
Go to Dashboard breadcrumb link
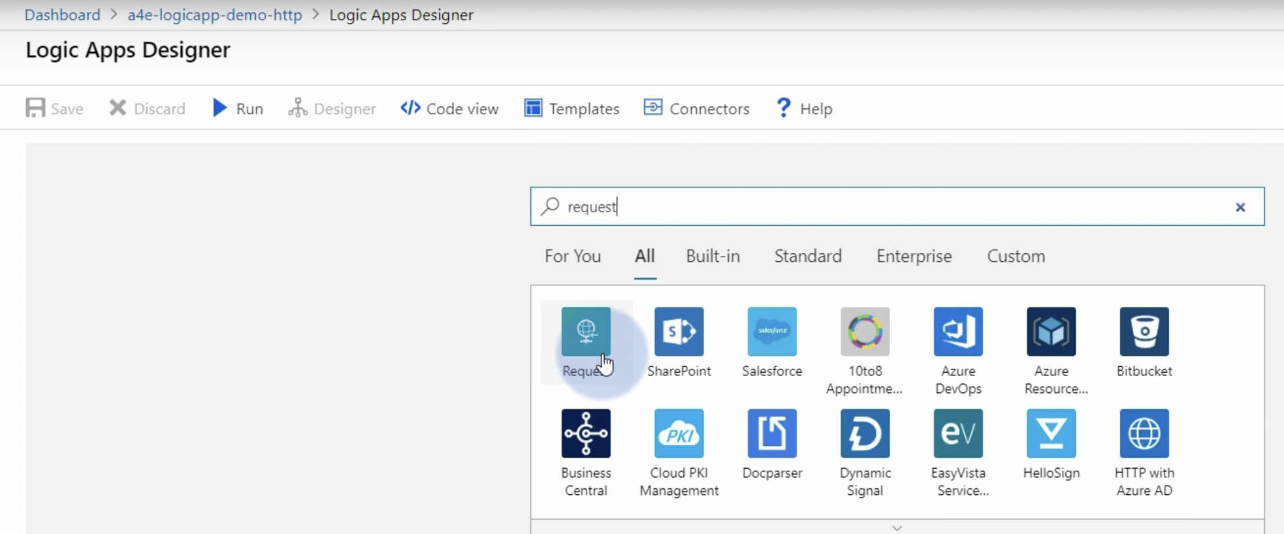(63, 14)
